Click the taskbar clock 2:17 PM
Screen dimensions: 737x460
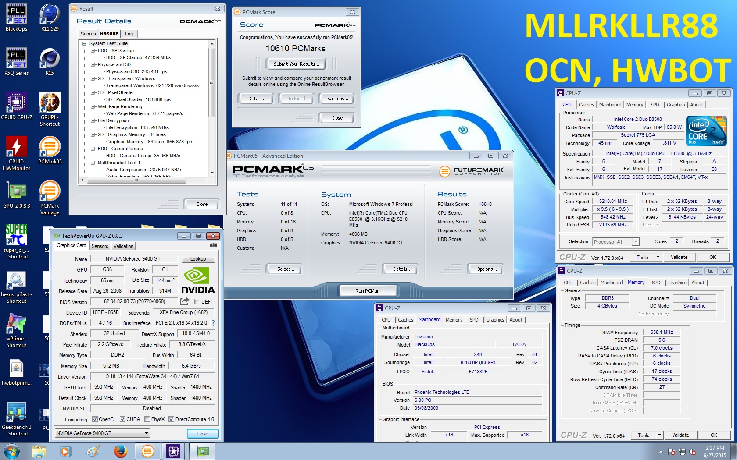point(715,452)
